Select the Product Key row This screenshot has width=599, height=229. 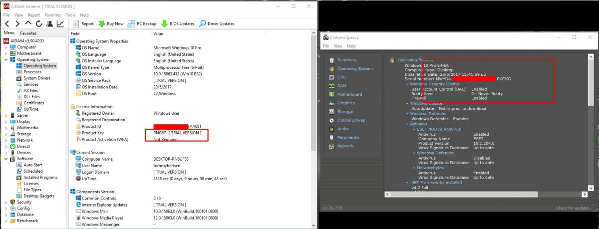pos(190,133)
